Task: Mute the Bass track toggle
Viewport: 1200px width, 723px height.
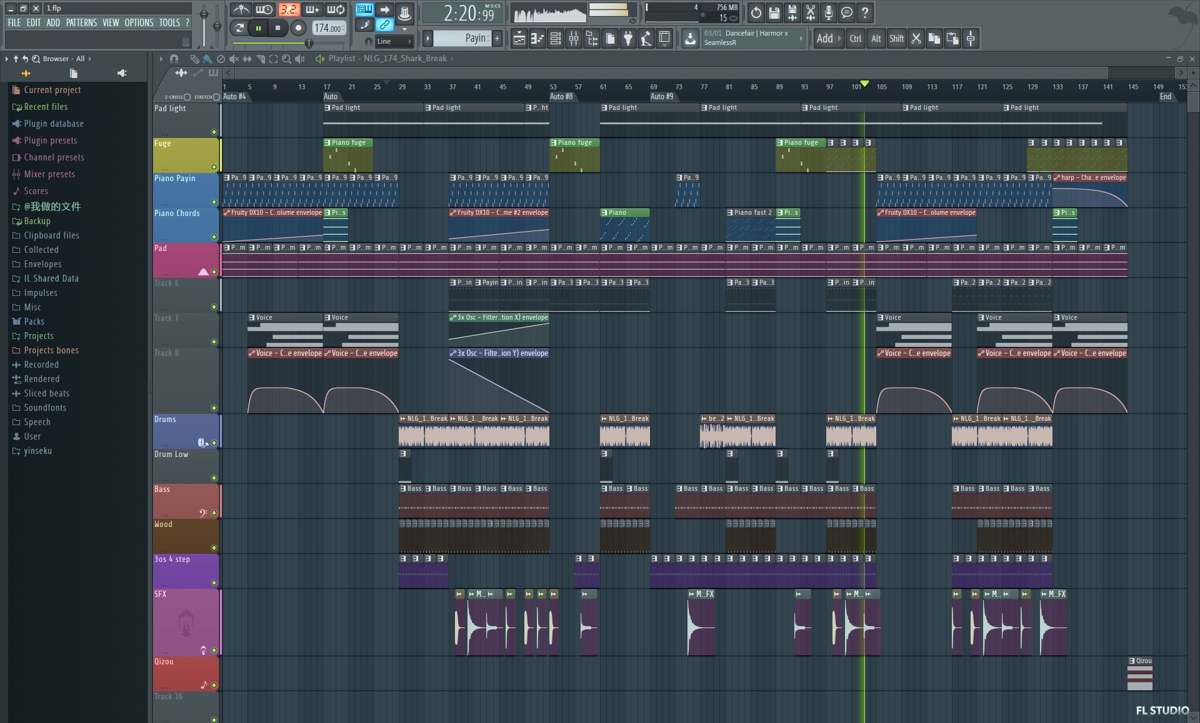Action: [x=214, y=513]
